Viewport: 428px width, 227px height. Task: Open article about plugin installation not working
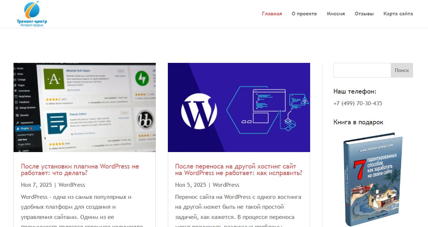click(80, 170)
